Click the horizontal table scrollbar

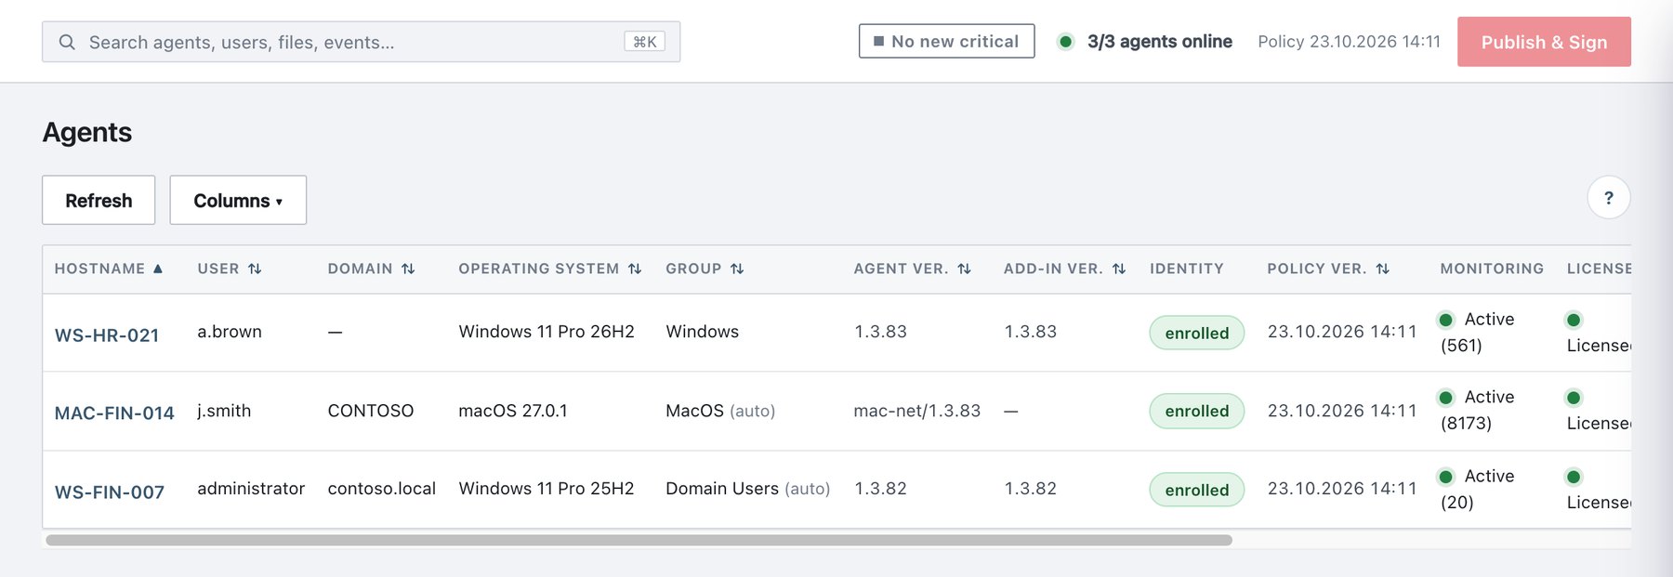click(x=639, y=540)
